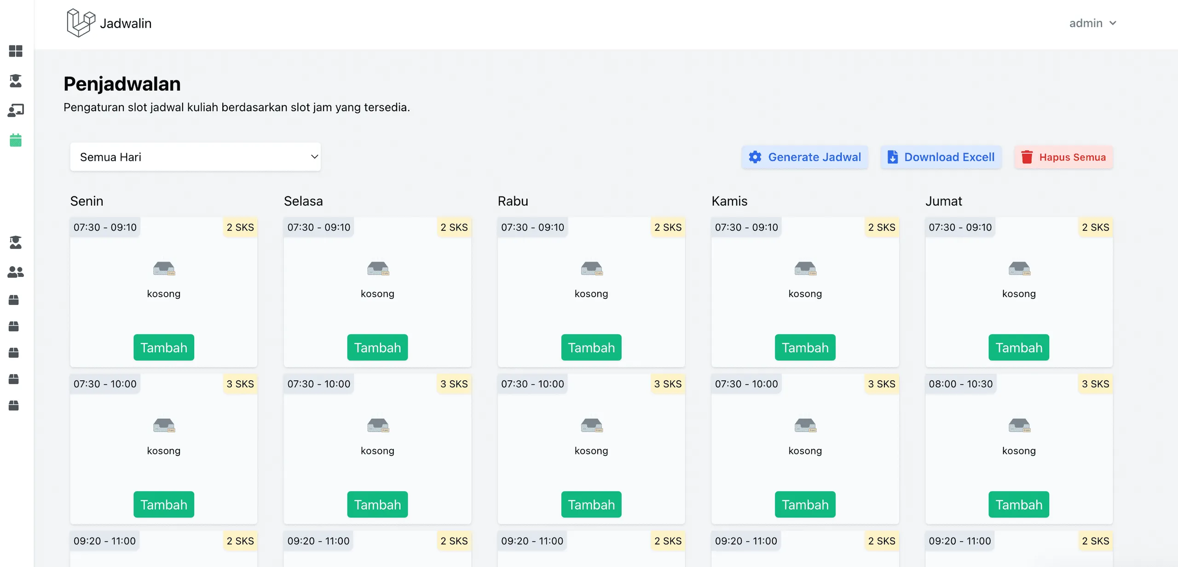Click Tambah for Jumat 08:00 - 10:30
This screenshot has height=567, width=1178.
pyautogui.click(x=1019, y=504)
